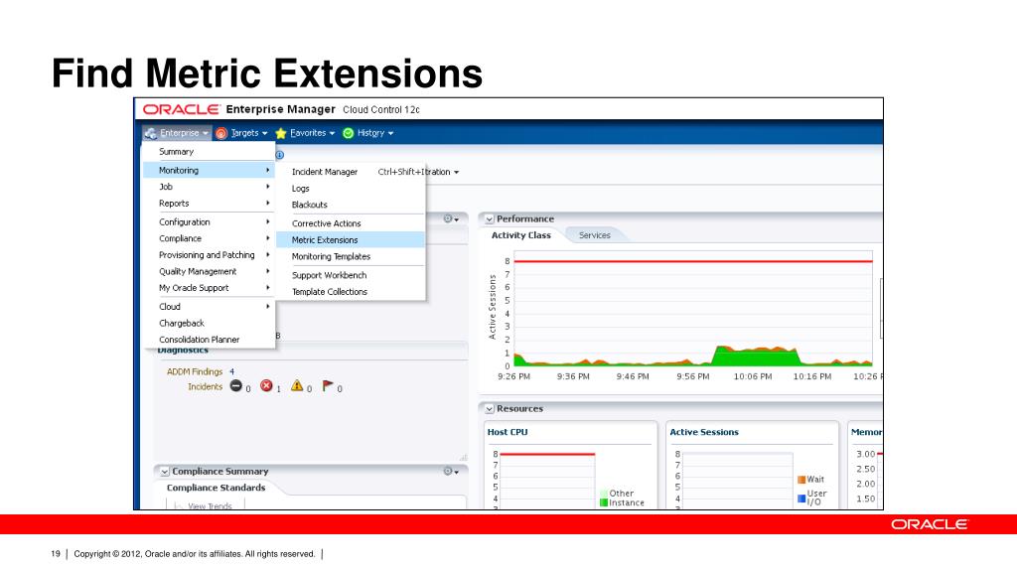Click the green activity spike in chart
The image size is (1017, 572).
pos(756,357)
